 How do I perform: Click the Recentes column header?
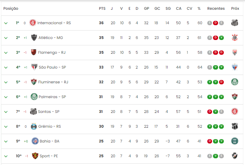[x=216, y=8]
